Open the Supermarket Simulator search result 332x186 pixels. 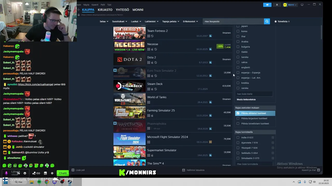(x=173, y=152)
